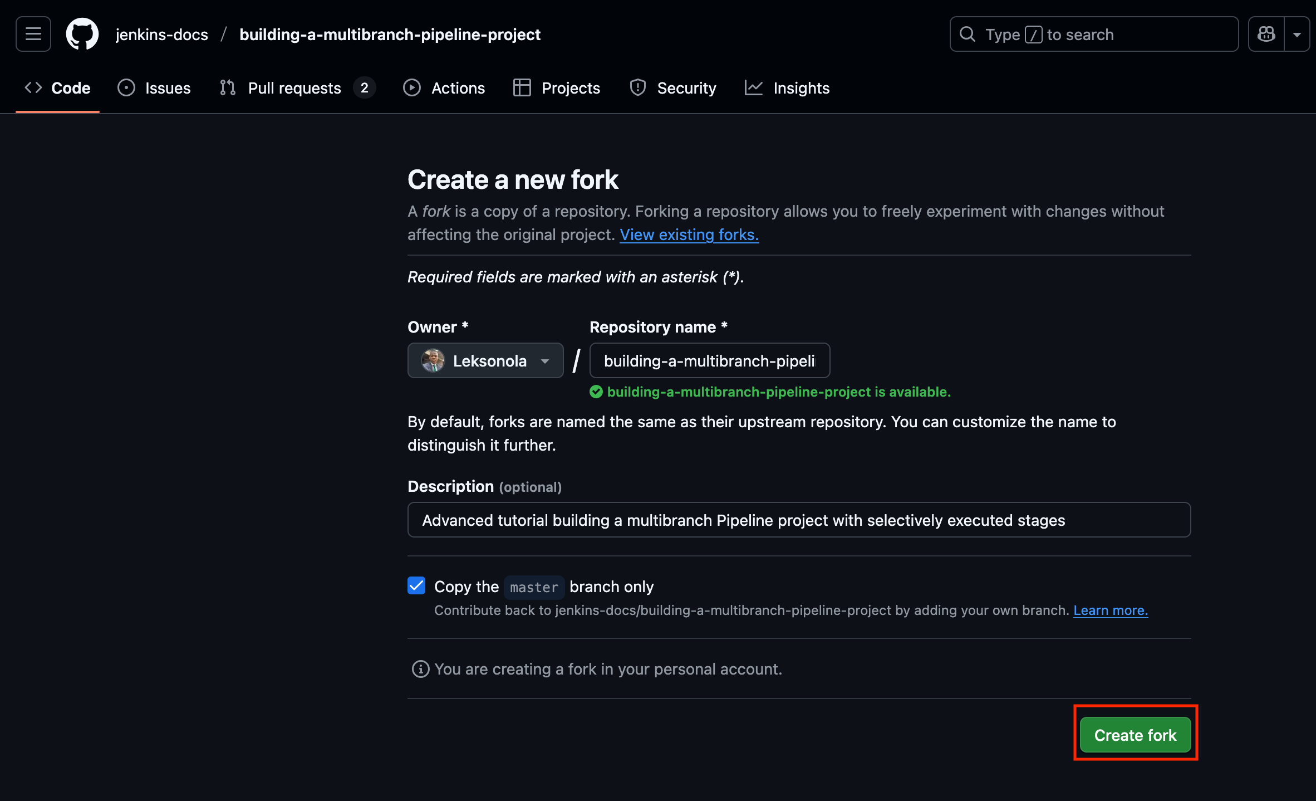Open the Pull requests tab
The image size is (1316, 801).
coord(297,88)
